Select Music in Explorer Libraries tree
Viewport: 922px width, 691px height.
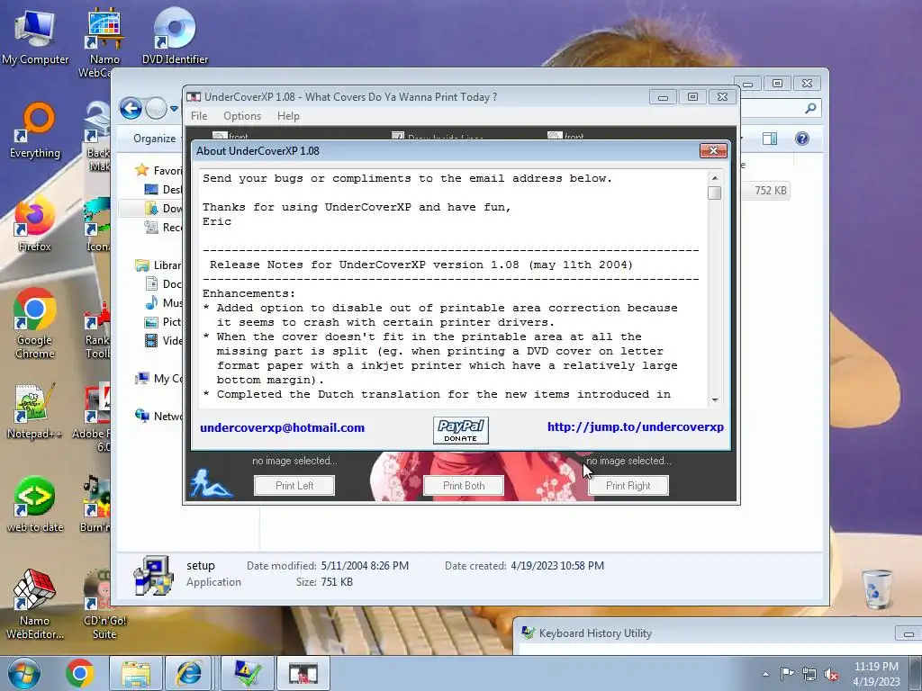coord(164,302)
